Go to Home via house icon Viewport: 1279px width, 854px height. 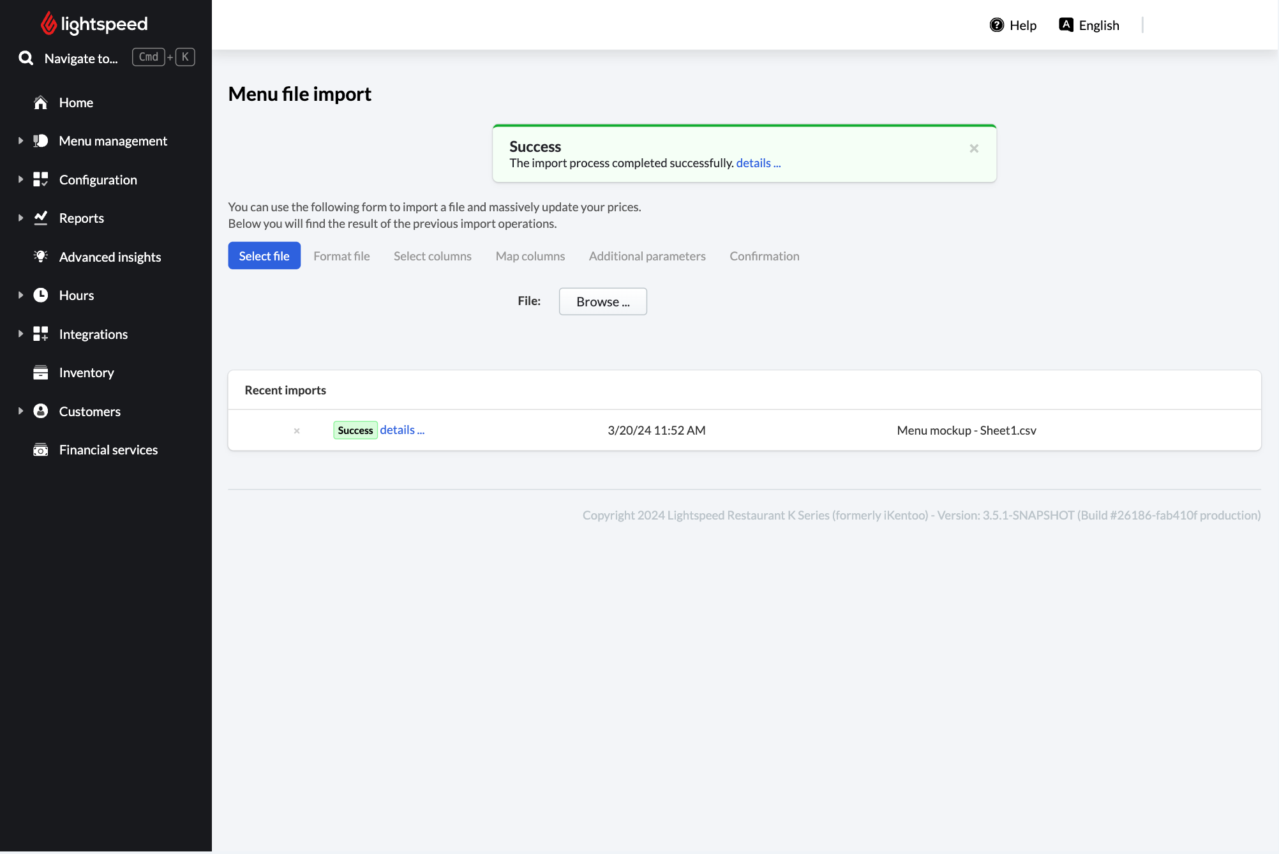click(x=41, y=103)
